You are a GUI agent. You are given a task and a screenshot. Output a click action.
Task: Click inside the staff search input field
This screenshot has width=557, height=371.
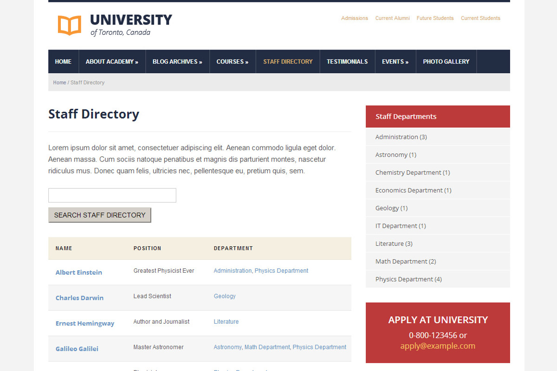112,195
